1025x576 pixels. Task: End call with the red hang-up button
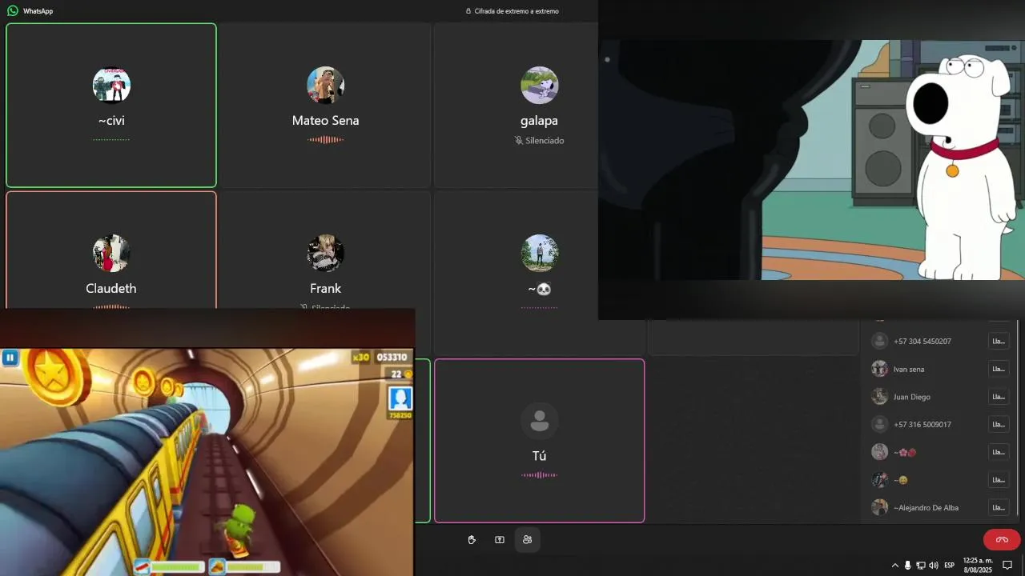[x=1002, y=540]
